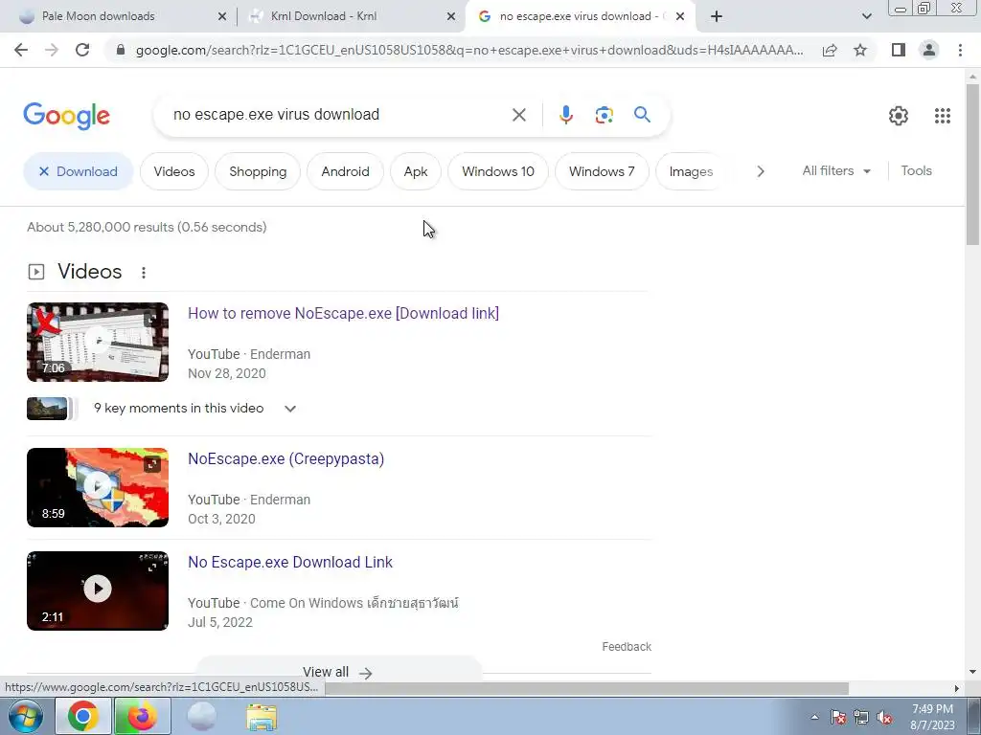Start voice search with microphone

pos(565,115)
